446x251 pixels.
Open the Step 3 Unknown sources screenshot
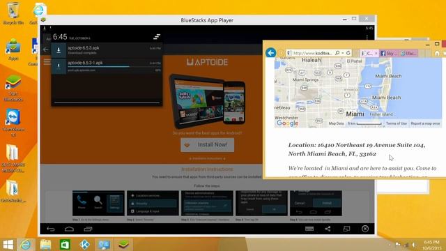207,203
